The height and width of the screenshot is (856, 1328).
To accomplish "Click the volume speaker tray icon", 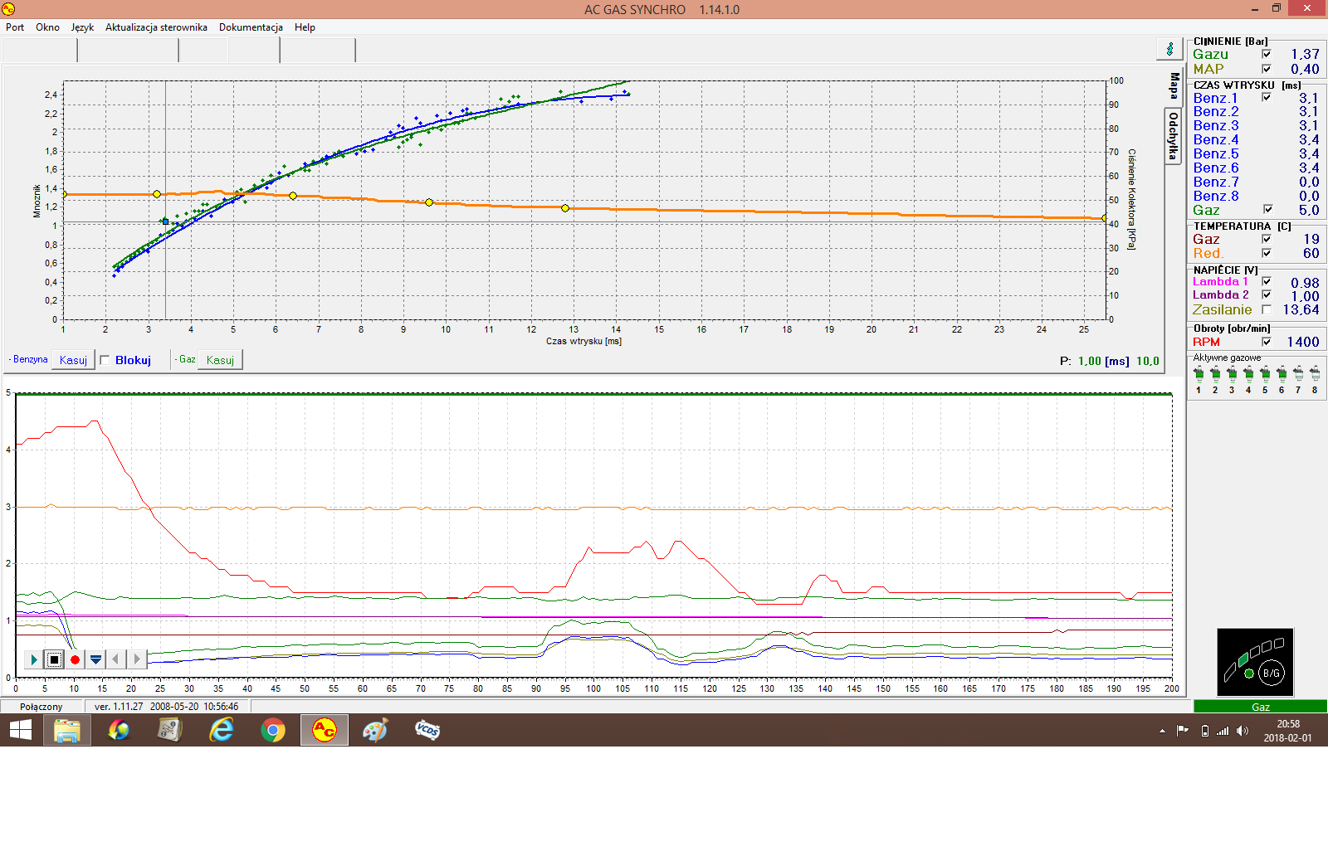I will [1243, 731].
